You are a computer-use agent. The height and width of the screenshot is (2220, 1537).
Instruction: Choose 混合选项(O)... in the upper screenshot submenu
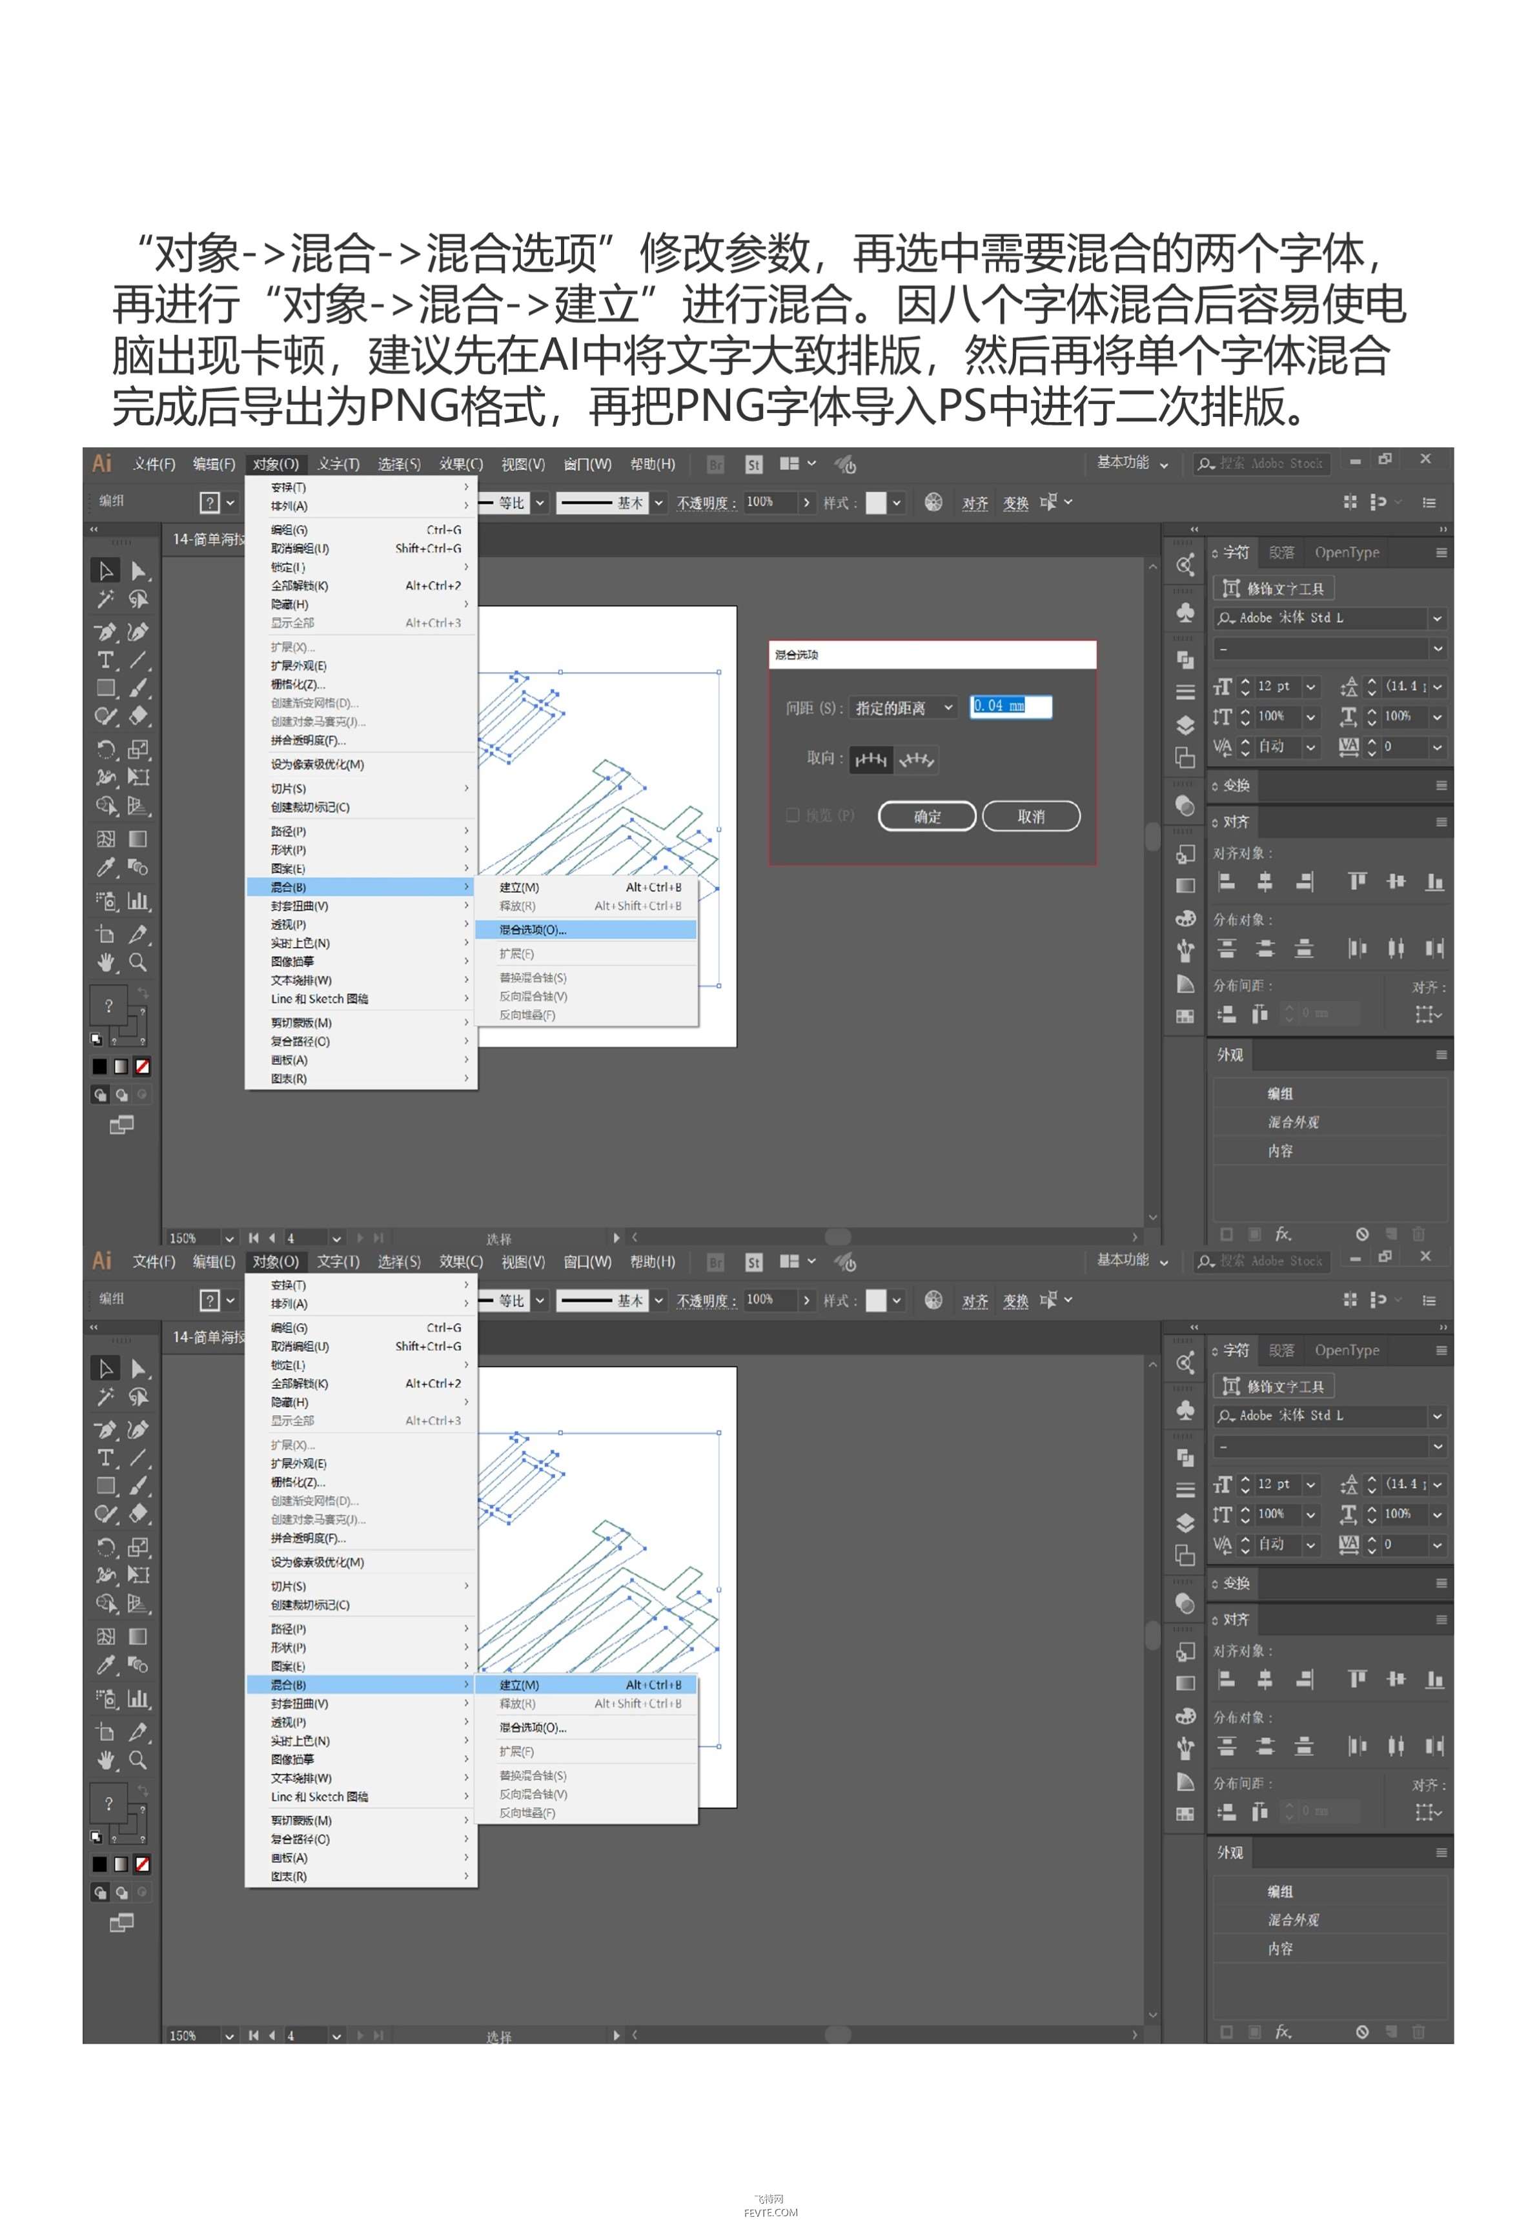tap(585, 930)
